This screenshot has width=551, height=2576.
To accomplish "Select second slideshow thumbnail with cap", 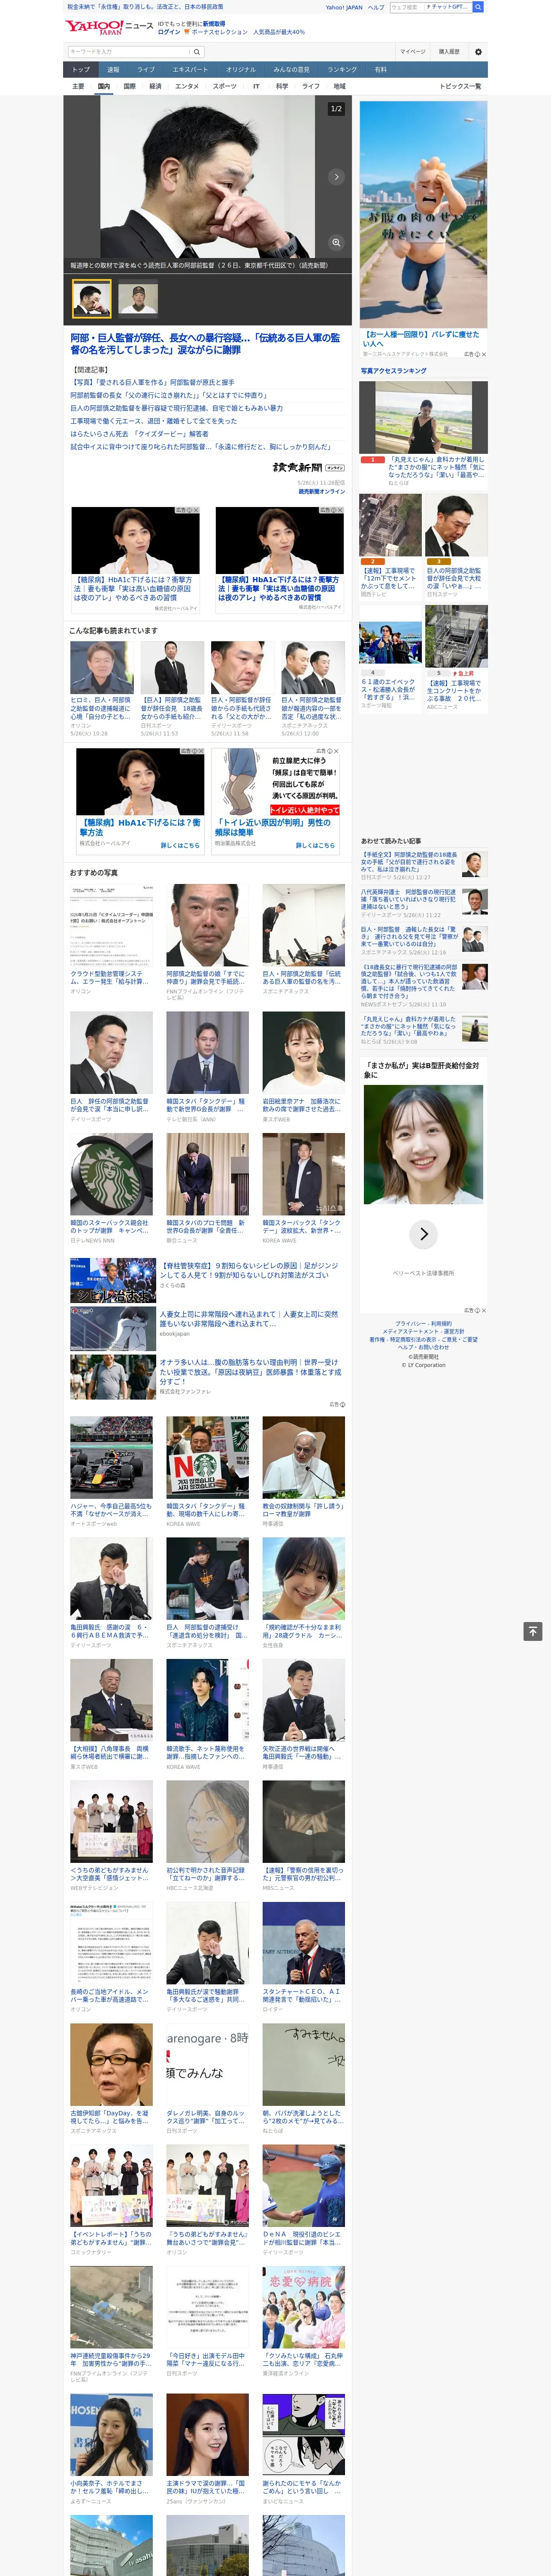I will coord(138,298).
